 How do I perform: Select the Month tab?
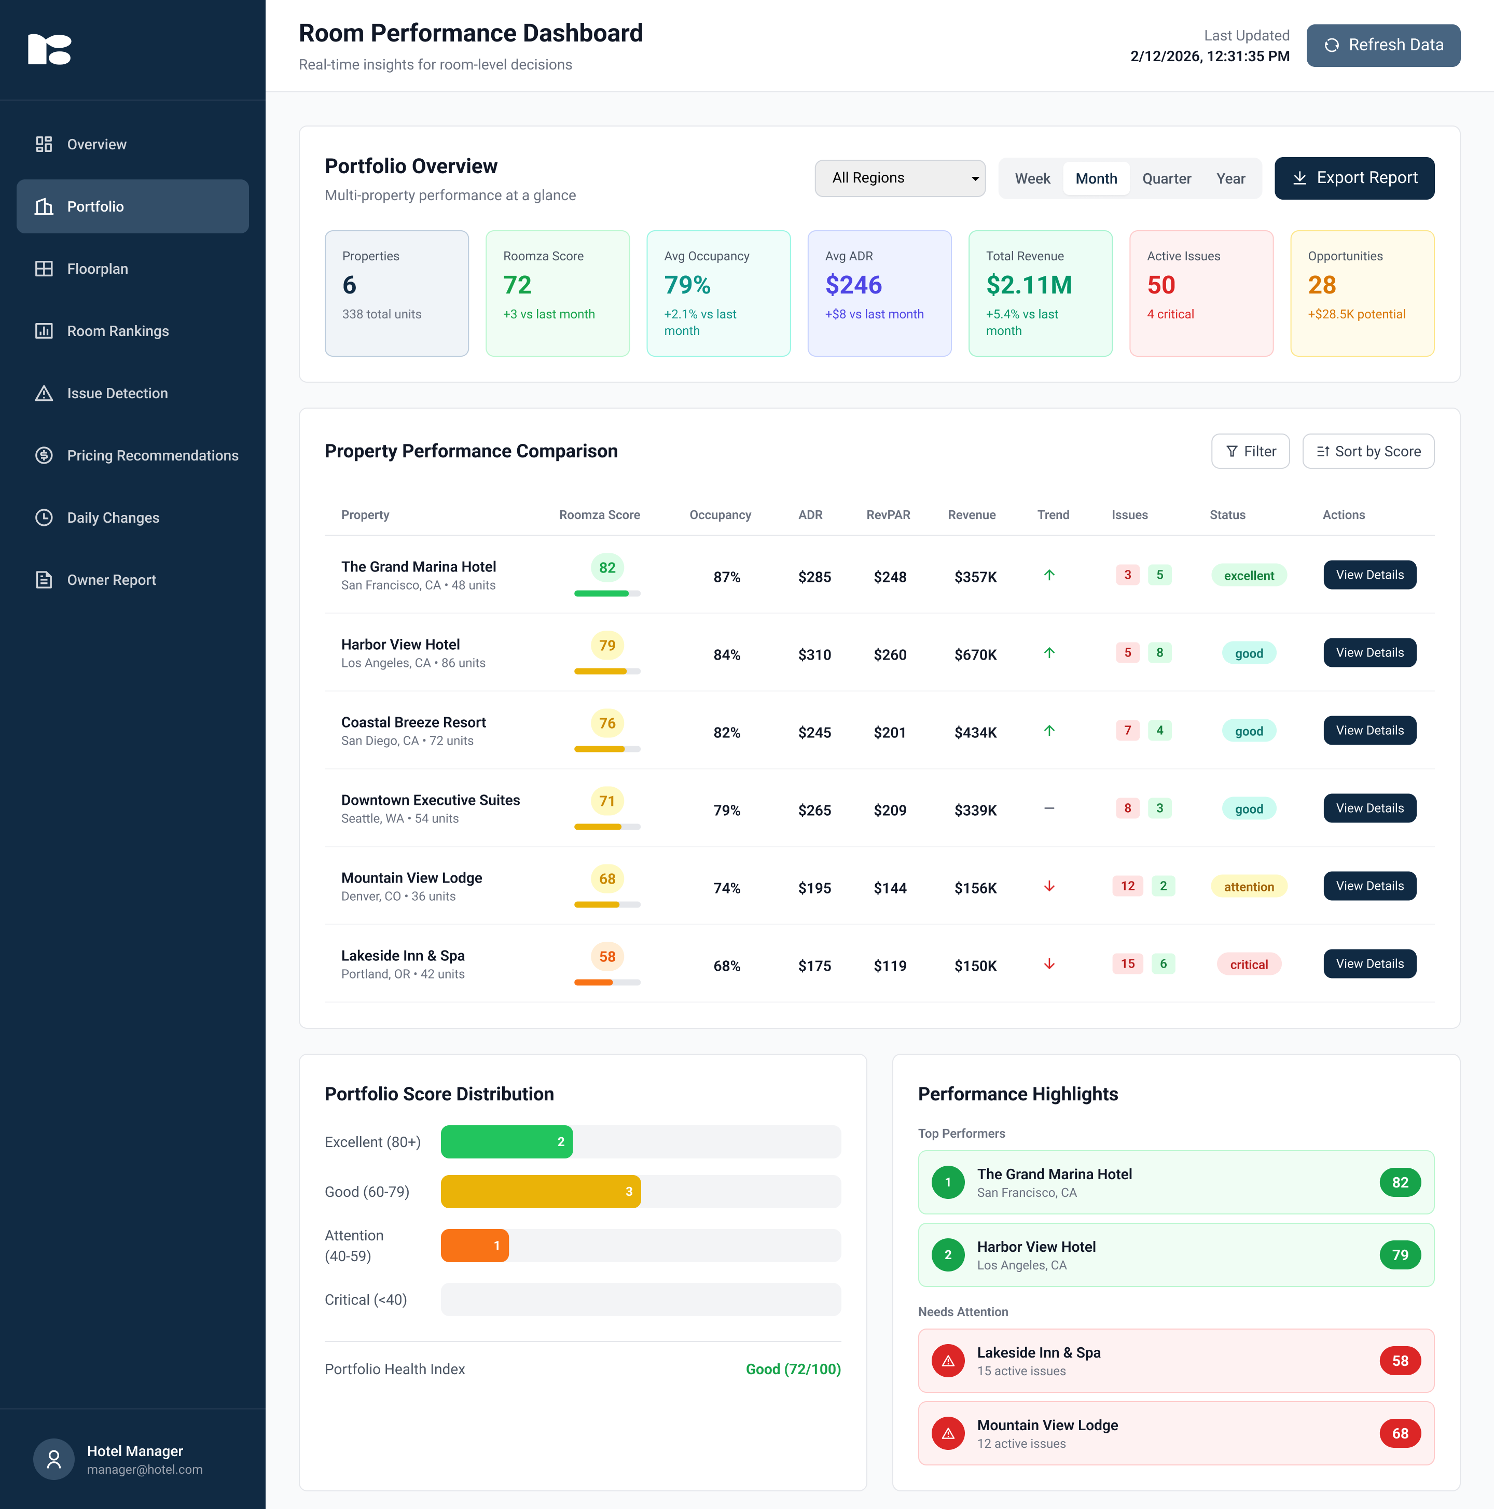point(1096,178)
